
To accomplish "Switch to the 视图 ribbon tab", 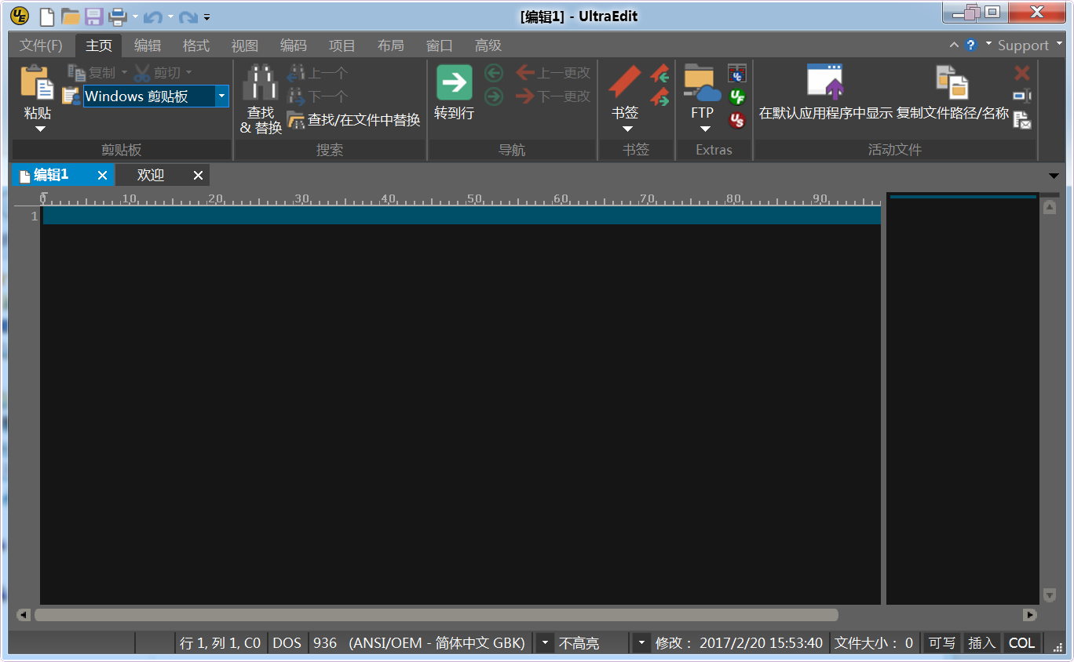I will pyautogui.click(x=245, y=45).
